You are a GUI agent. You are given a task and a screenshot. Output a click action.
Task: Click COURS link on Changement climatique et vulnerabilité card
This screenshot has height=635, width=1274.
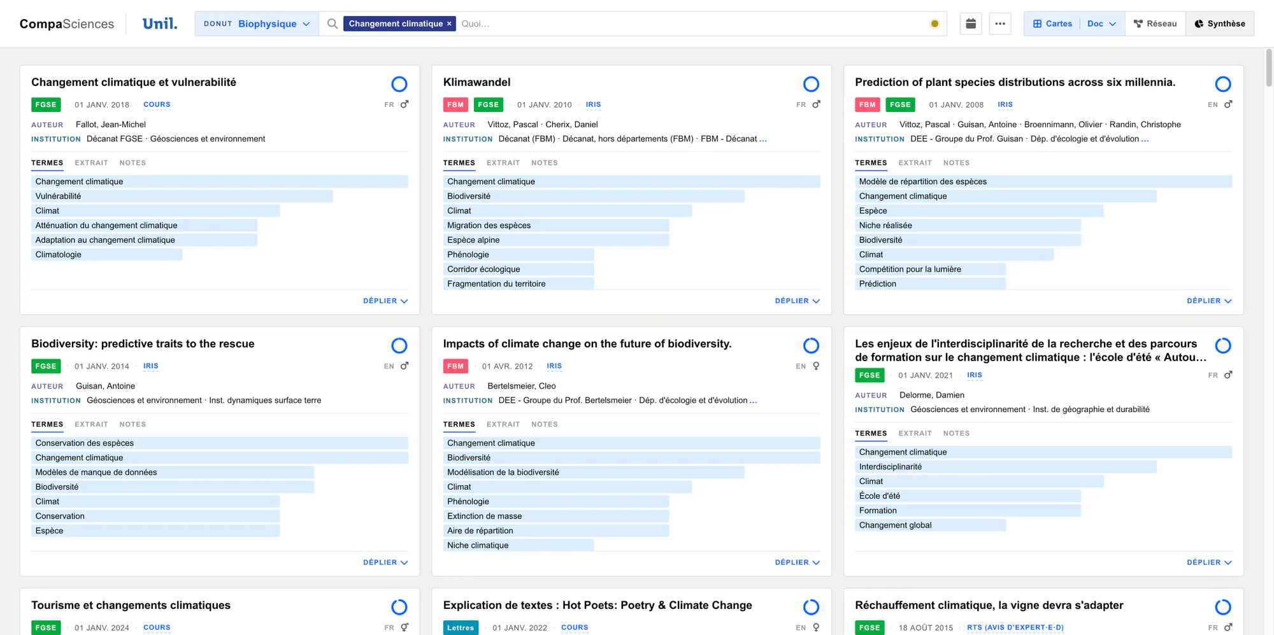pyautogui.click(x=157, y=104)
